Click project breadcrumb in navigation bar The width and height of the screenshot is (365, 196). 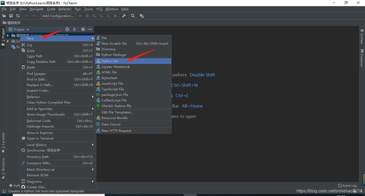tap(11, 23)
